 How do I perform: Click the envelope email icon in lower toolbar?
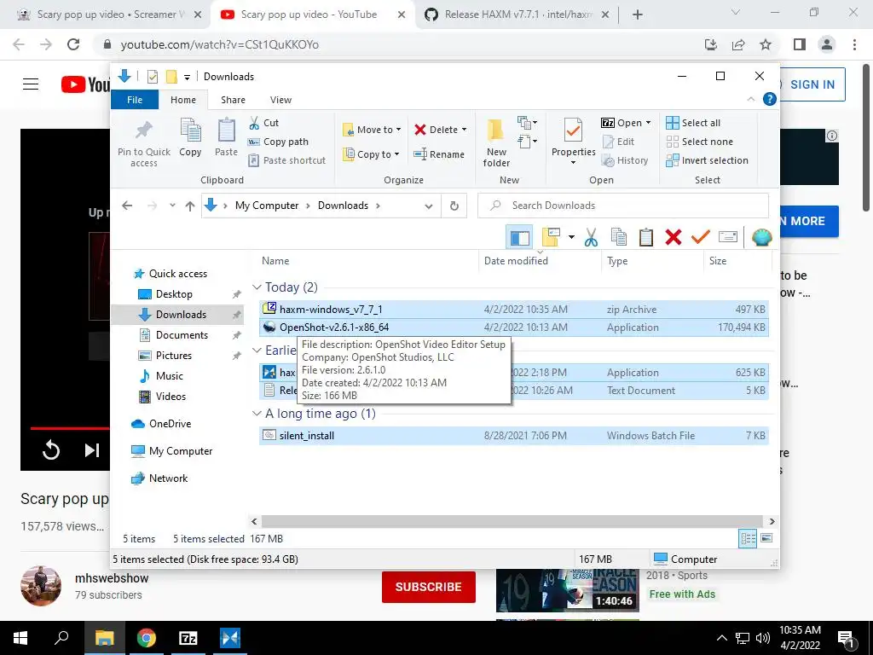point(728,238)
